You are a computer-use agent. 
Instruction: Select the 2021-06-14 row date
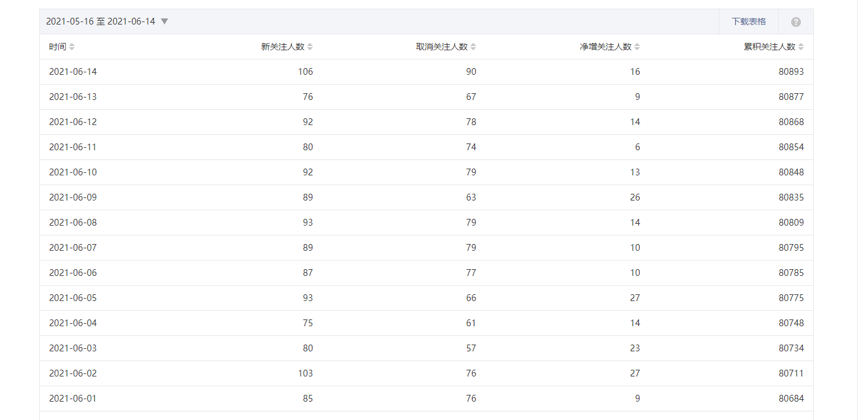click(73, 72)
